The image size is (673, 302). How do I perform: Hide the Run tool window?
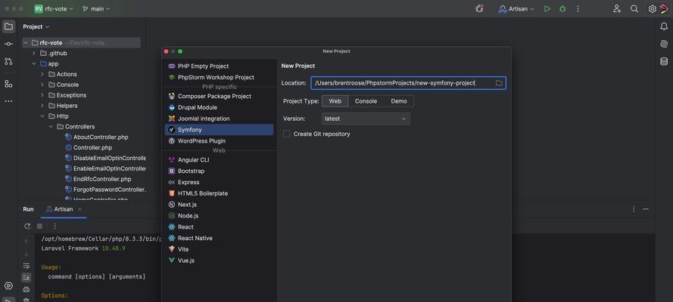point(646,209)
